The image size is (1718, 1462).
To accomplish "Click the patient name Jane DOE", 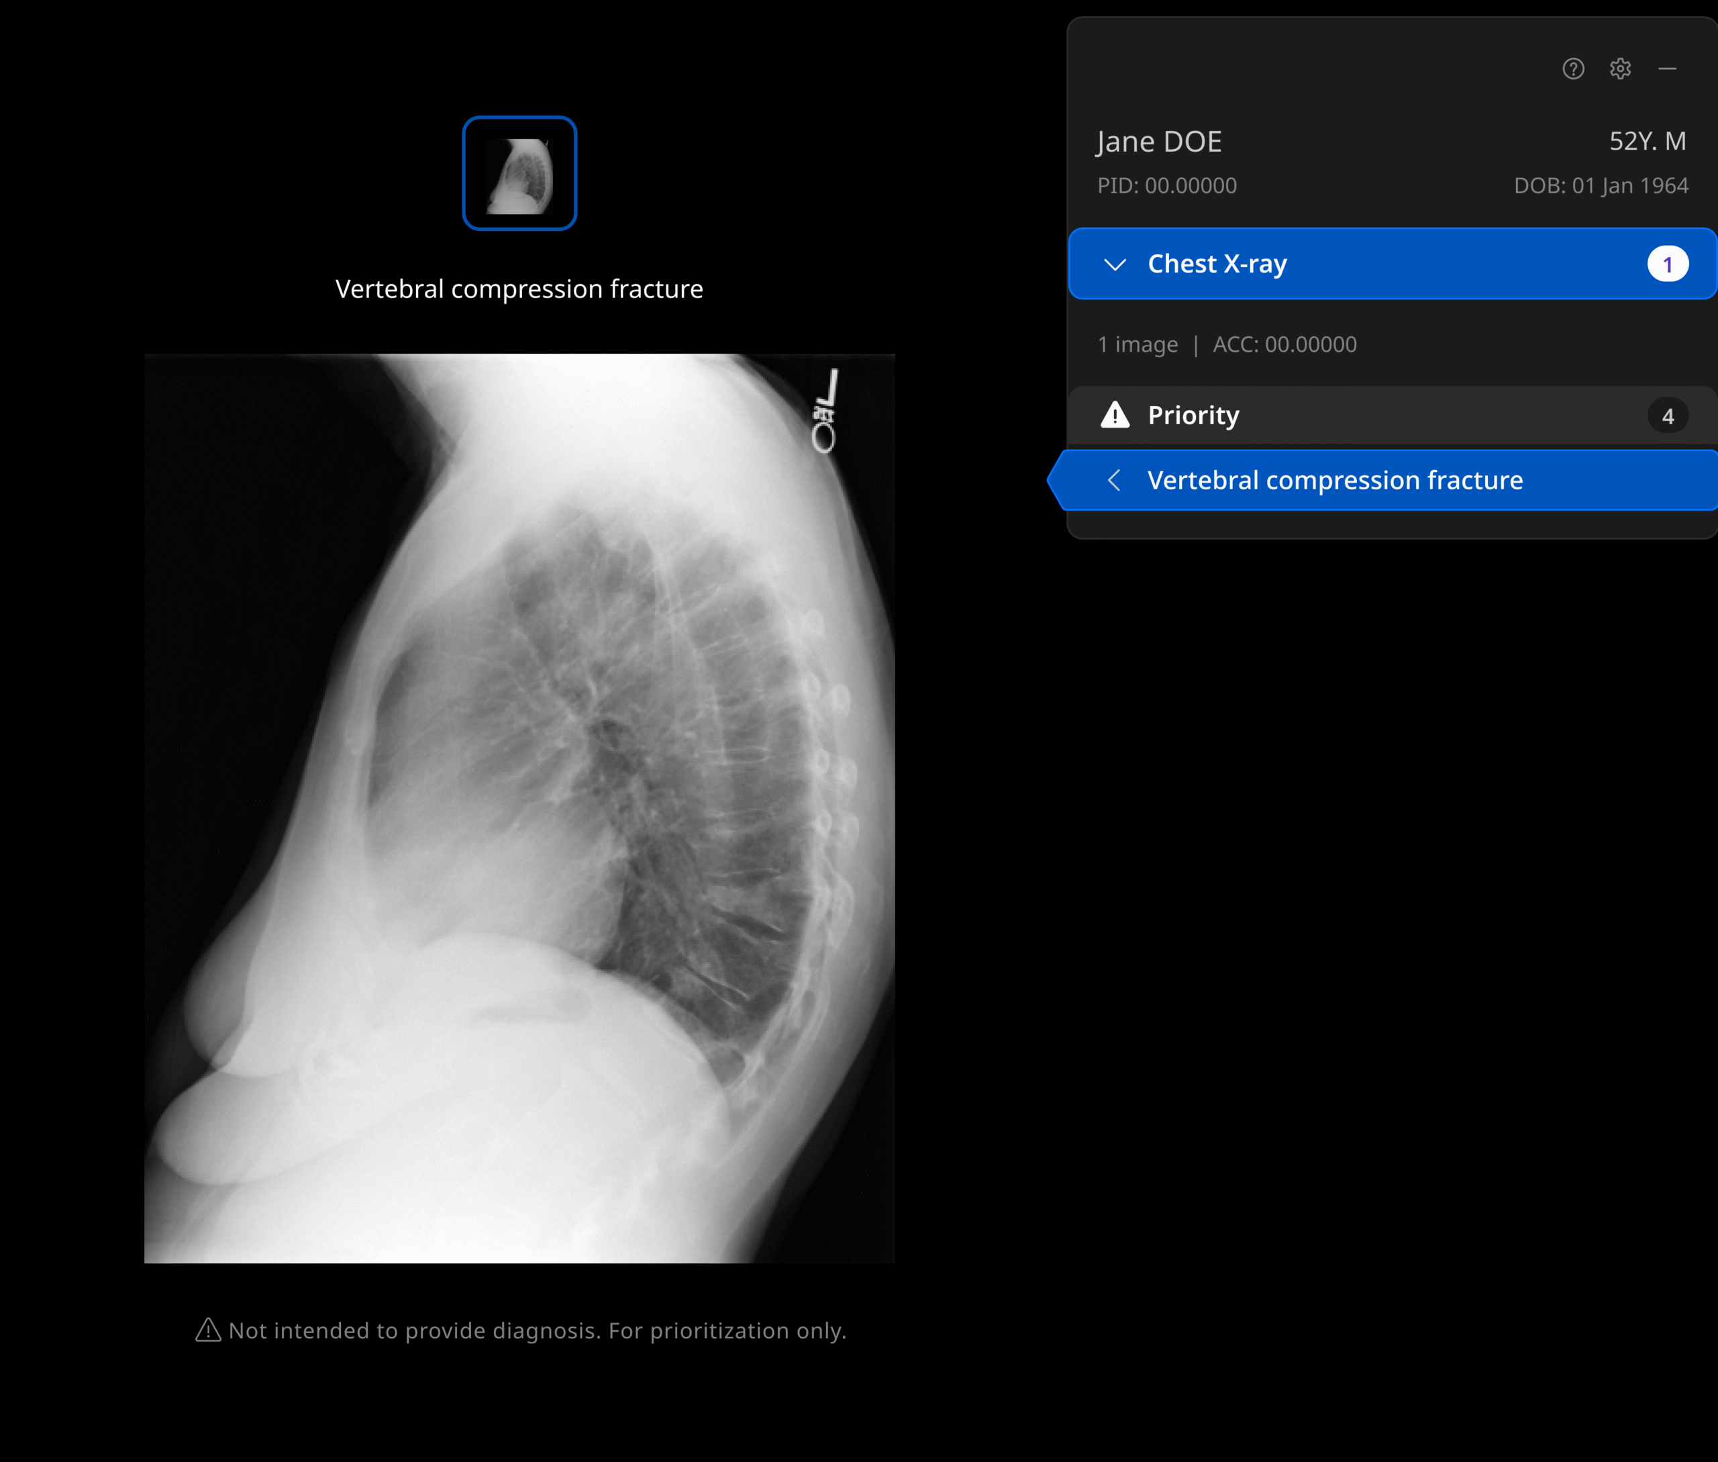I will click(x=1158, y=142).
